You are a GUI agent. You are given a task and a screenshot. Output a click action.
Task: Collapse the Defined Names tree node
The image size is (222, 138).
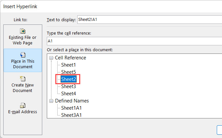click(x=51, y=101)
